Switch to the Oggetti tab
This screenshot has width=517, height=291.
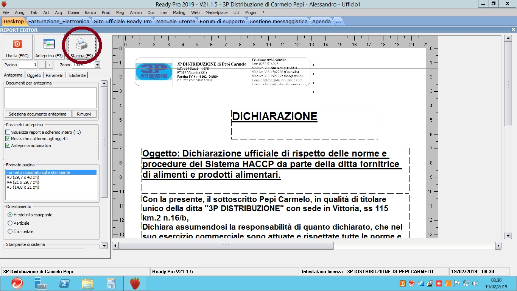[x=34, y=75]
